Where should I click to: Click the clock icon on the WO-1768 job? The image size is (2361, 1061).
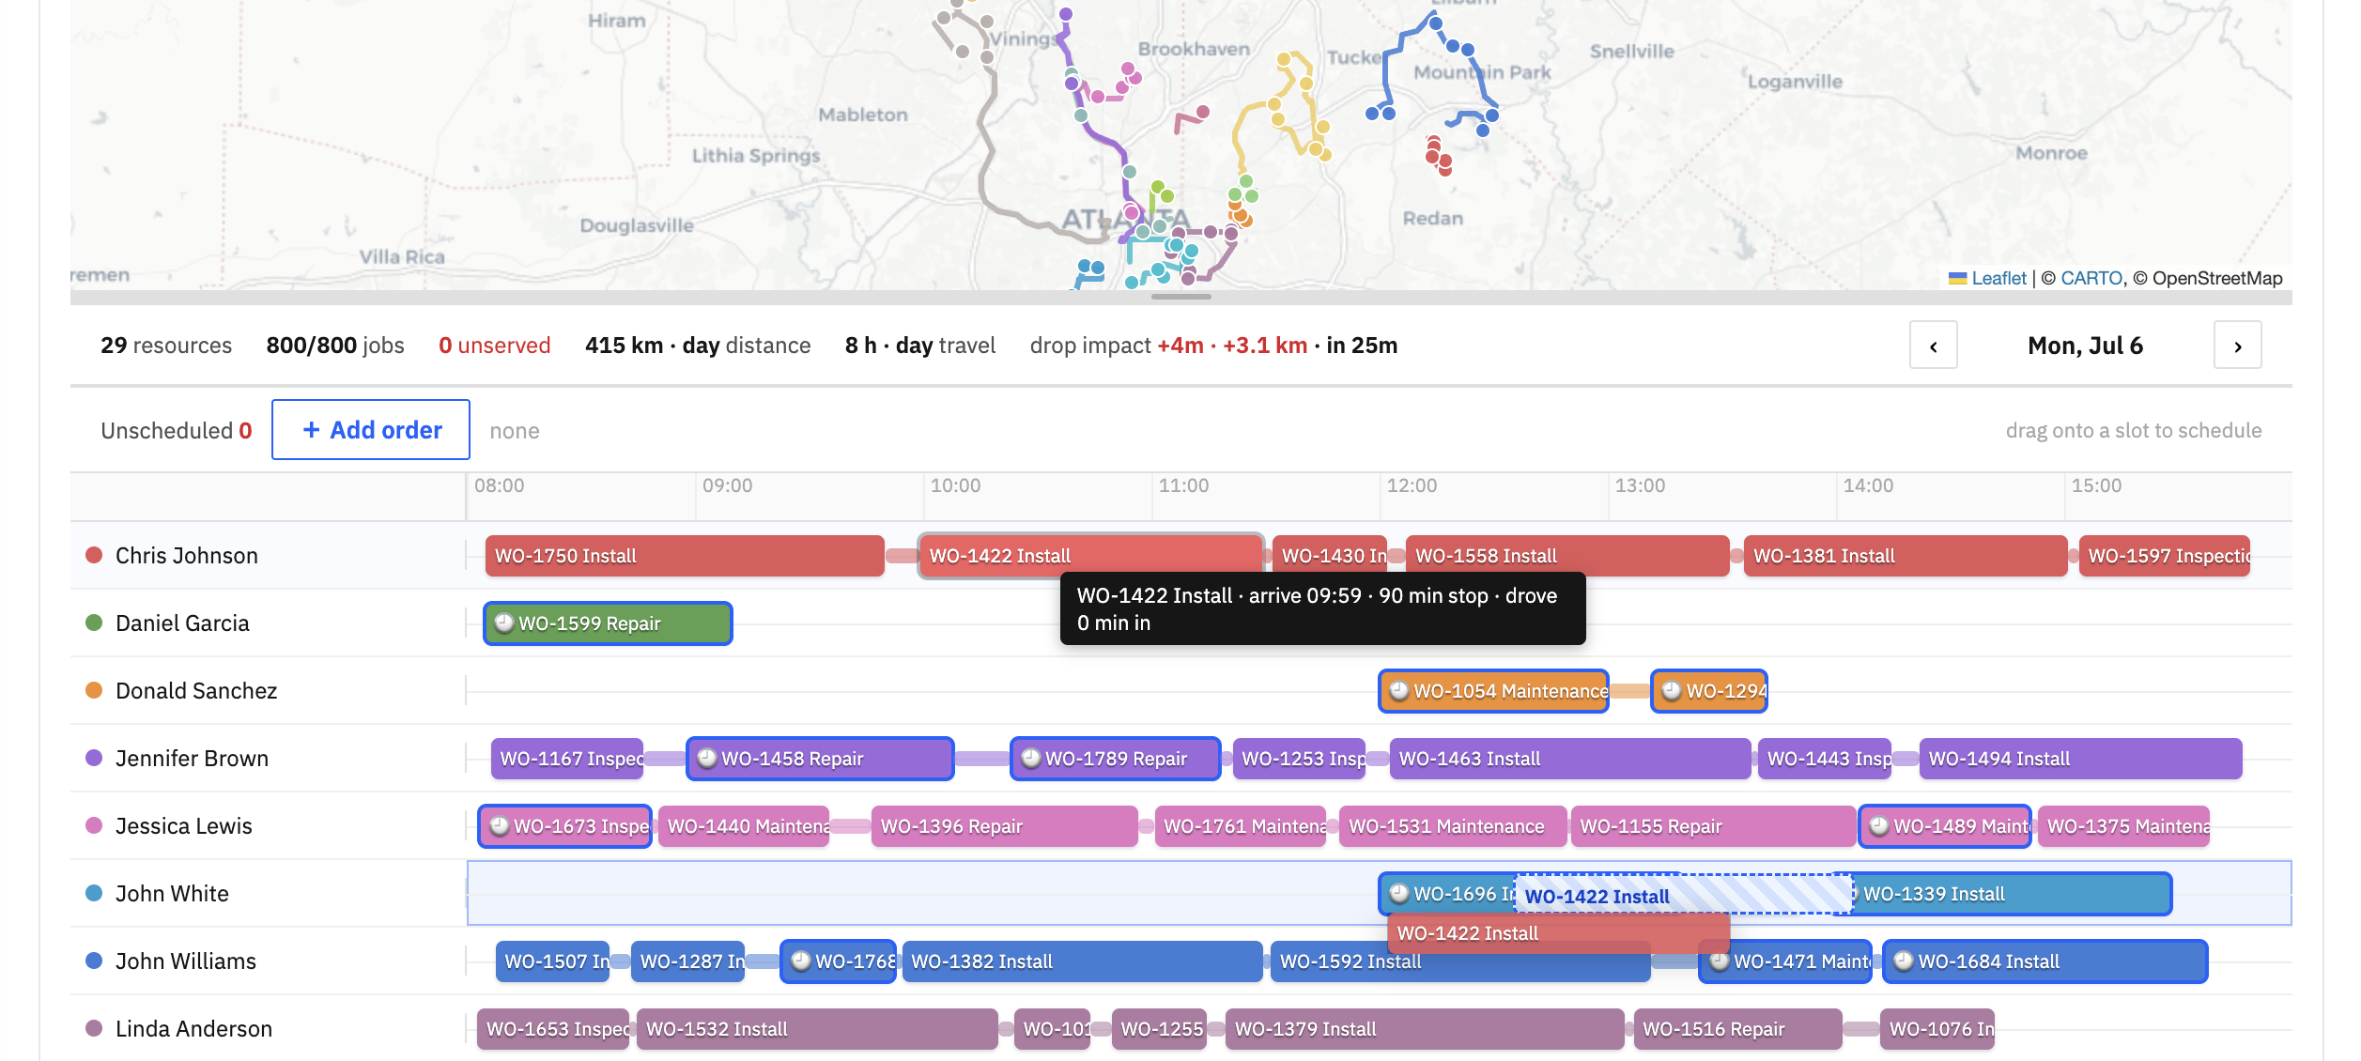(801, 961)
